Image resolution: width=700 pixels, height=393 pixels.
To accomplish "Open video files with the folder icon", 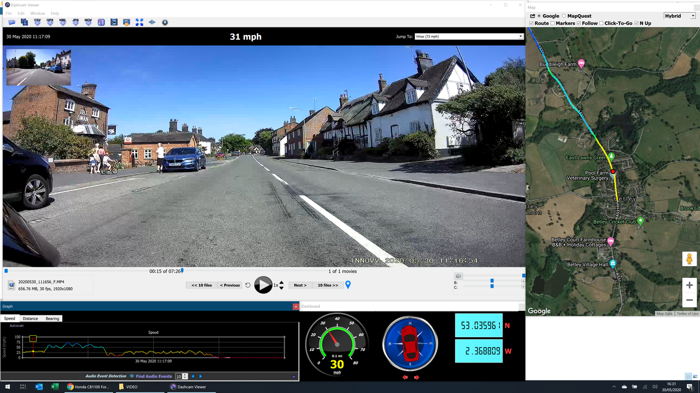I will click(x=11, y=22).
